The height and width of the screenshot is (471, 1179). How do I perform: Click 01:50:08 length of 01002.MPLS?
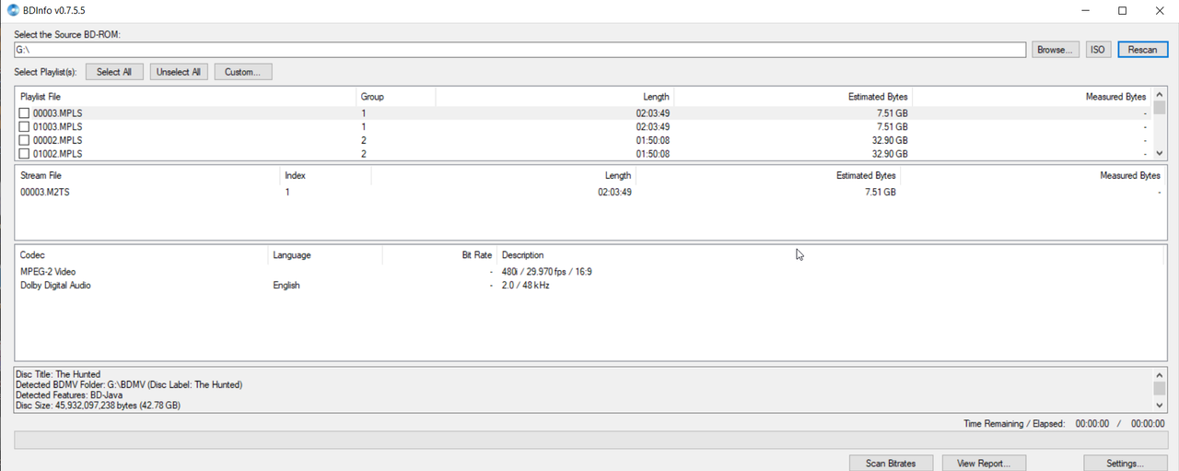point(652,154)
